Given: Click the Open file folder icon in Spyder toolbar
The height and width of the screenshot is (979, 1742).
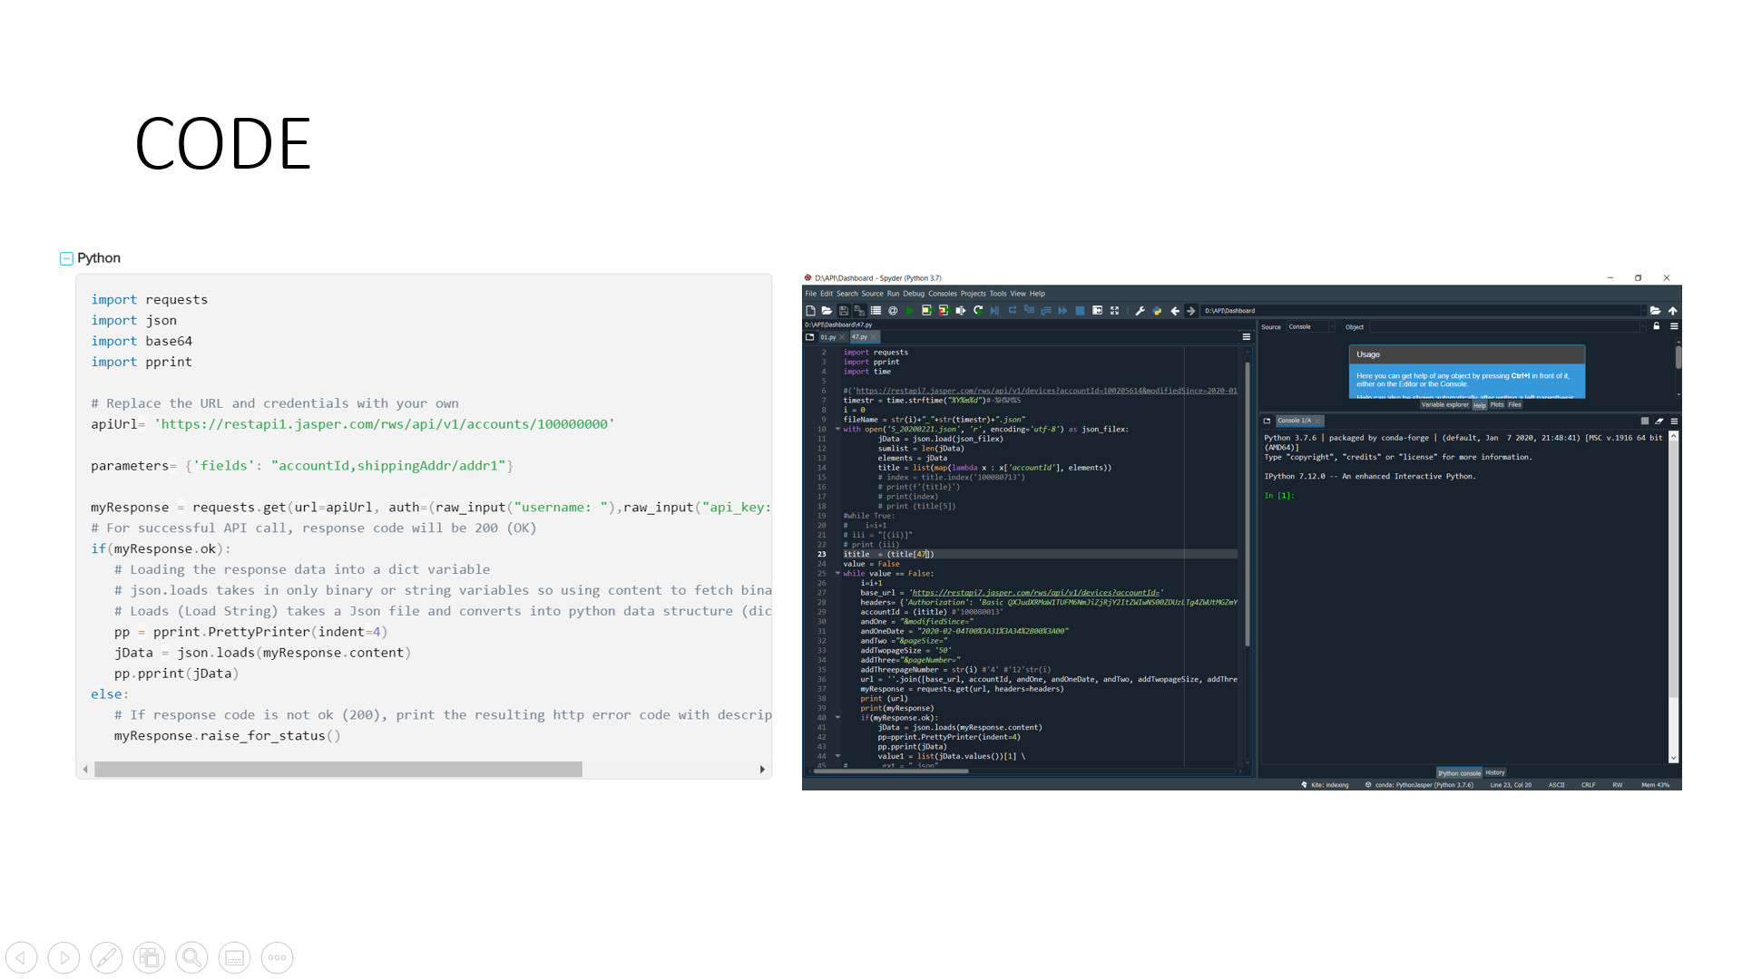Looking at the screenshot, I should 827,311.
